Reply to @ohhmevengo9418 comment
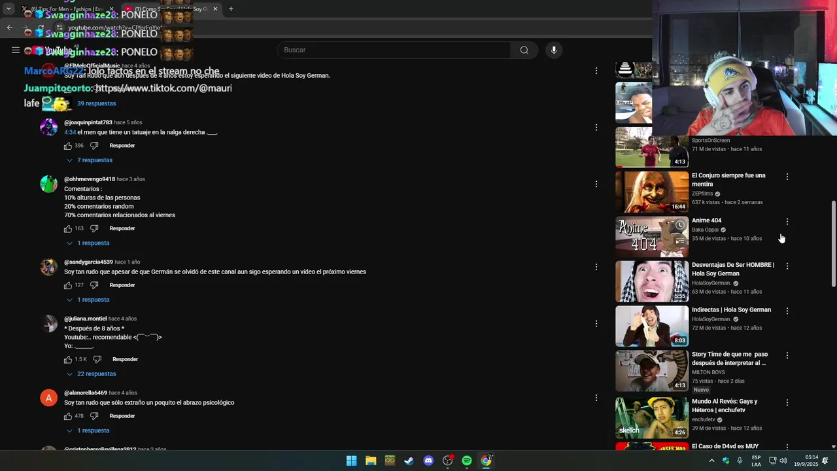Screen dimensions: 837x471 (122, 229)
